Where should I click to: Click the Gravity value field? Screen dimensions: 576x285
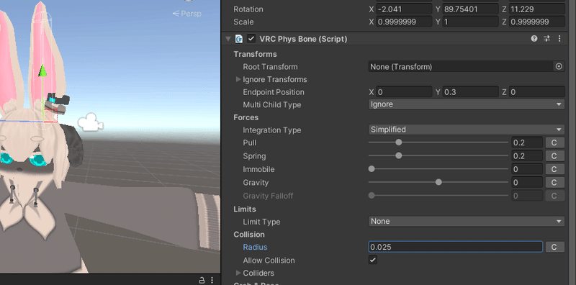tap(527, 182)
